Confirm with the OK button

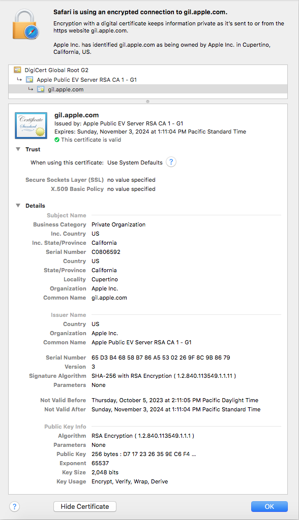(270, 506)
